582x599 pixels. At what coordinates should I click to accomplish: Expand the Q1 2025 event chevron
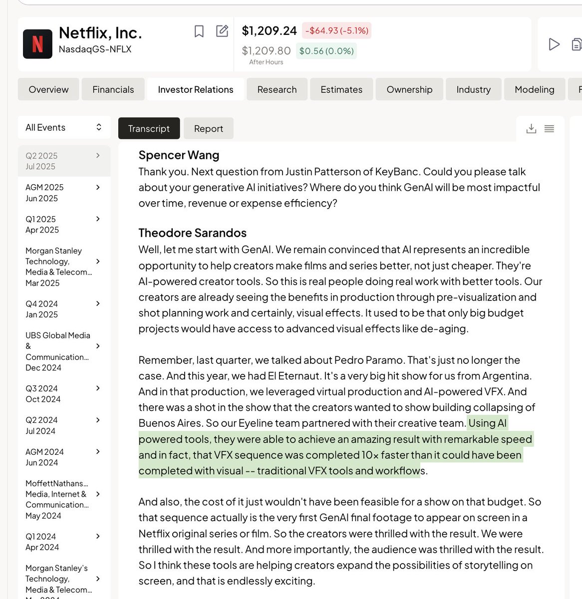(x=98, y=219)
